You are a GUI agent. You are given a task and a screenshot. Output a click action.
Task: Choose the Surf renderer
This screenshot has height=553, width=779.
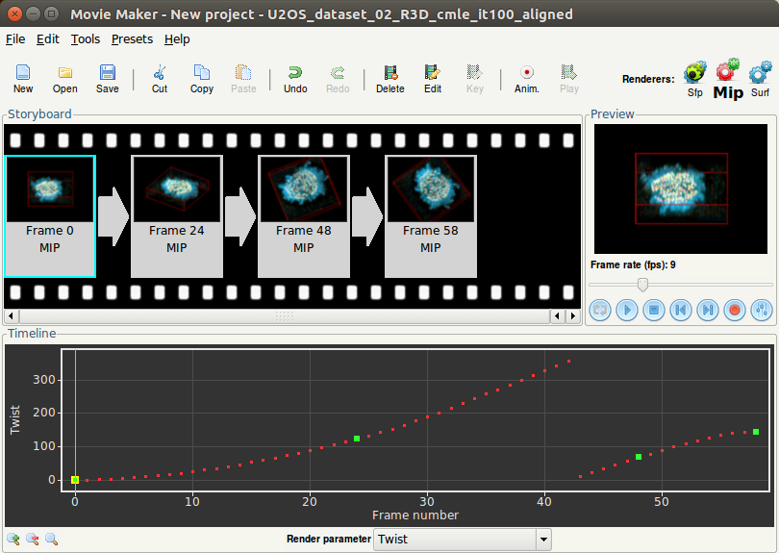click(x=760, y=78)
